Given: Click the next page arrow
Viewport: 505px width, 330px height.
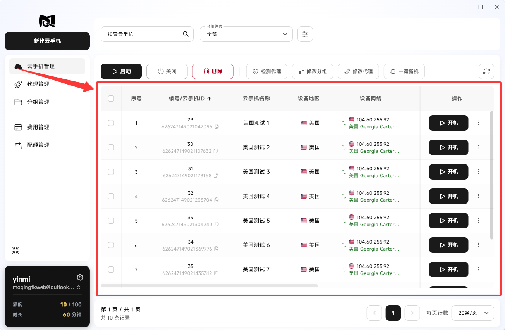Looking at the screenshot, I should [412, 313].
